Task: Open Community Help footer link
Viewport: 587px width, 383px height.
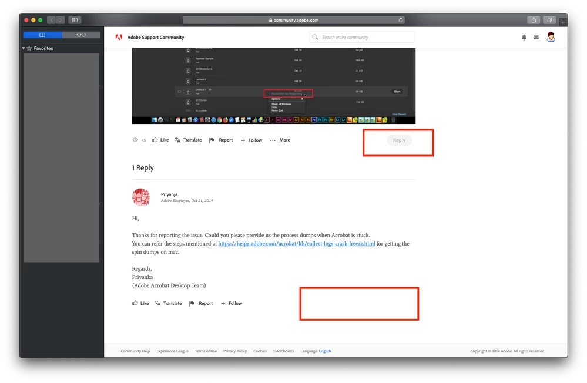Action: [135, 351]
